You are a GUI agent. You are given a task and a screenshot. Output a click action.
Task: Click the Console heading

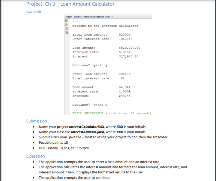click(x=34, y=11)
